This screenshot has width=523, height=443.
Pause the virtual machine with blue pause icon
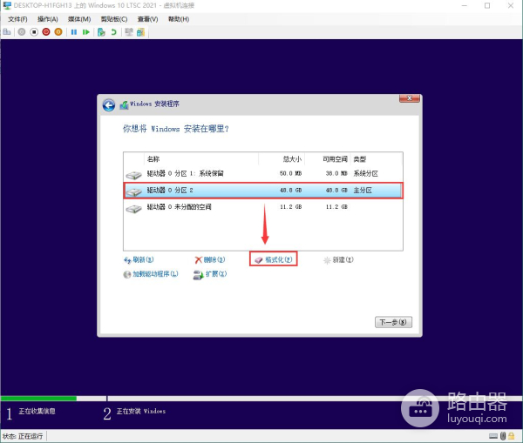click(74, 32)
